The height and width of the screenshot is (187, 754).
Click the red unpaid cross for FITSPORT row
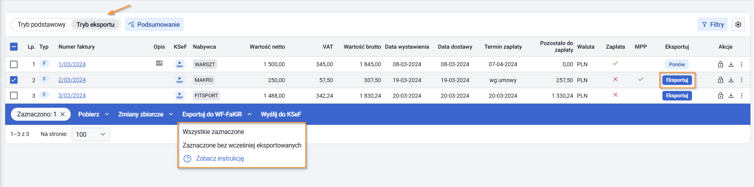pyautogui.click(x=615, y=95)
